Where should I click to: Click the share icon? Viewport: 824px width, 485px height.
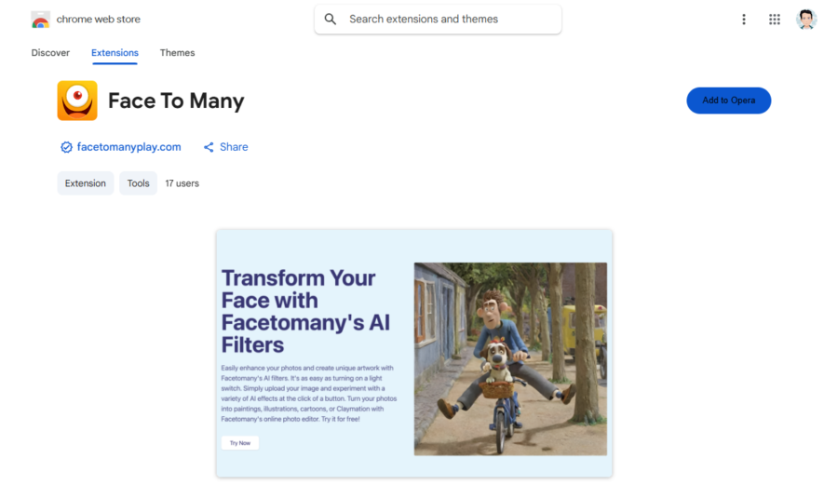pyautogui.click(x=209, y=147)
